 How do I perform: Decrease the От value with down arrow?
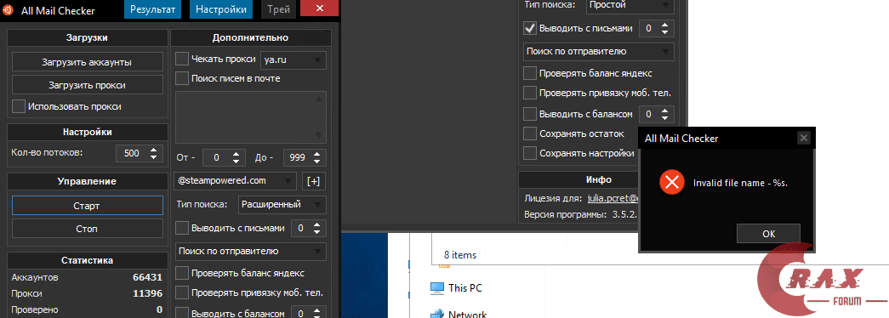tap(236, 161)
